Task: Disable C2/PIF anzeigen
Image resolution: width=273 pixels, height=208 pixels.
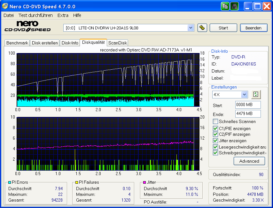Action: click(x=215, y=134)
